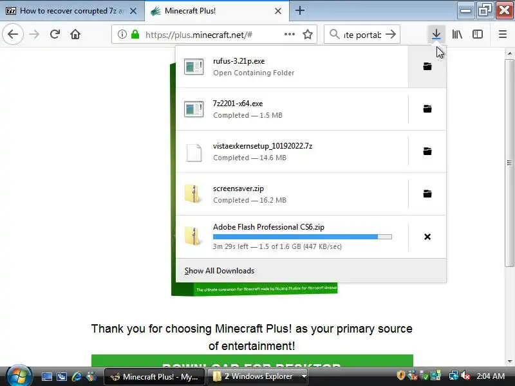Click the scrollbar up arrow
The width and height of the screenshot is (515, 386).
pos(509,53)
